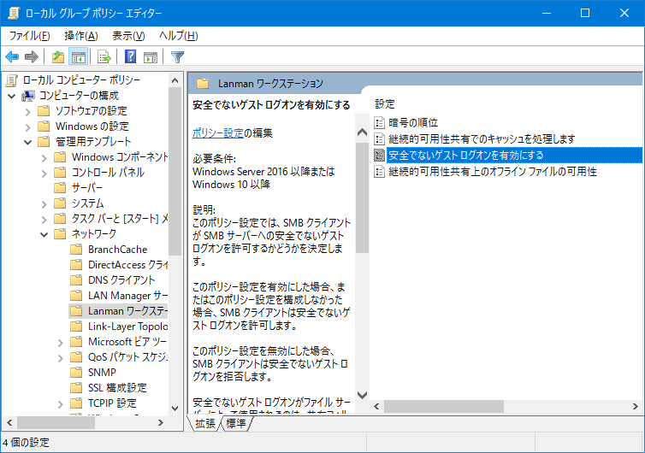Click the Lanman ワークステーション header folder icon
The width and height of the screenshot is (645, 453).
pyautogui.click(x=203, y=84)
